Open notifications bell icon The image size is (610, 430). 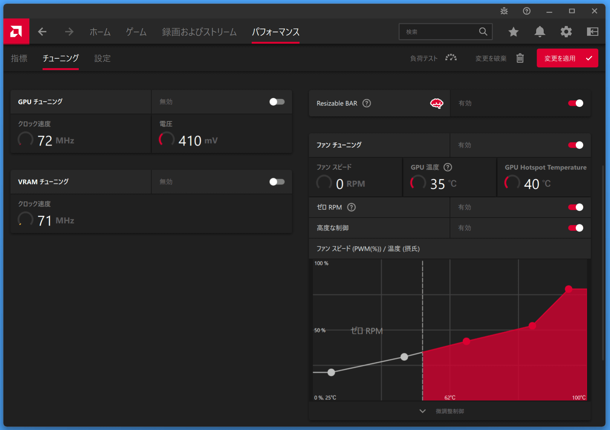pos(540,32)
